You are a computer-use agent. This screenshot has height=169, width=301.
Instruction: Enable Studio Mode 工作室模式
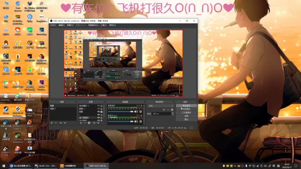point(186,112)
